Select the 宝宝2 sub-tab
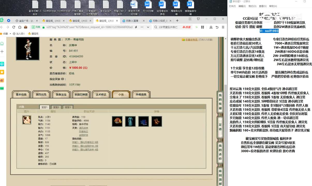Image resolution: width=312 pixels, height=186 pixels. [x=56, y=107]
